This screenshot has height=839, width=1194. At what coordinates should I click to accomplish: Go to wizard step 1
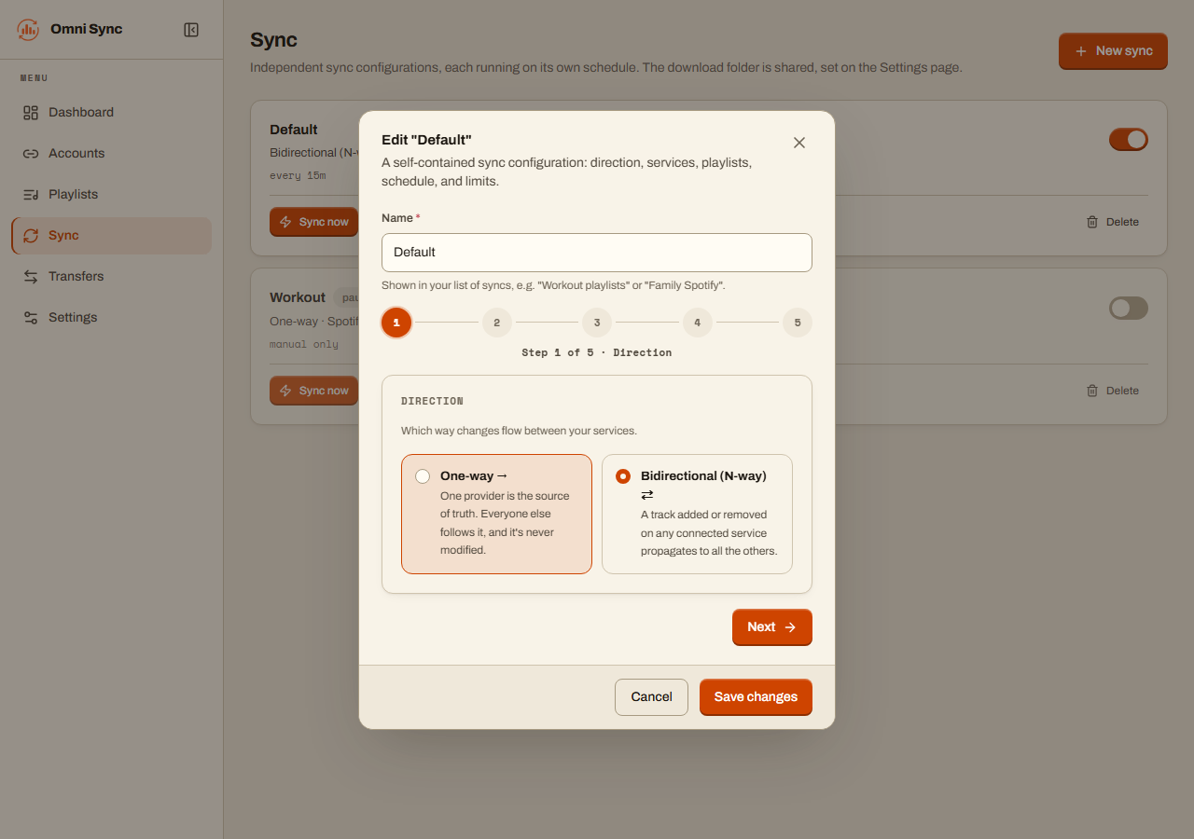click(396, 323)
